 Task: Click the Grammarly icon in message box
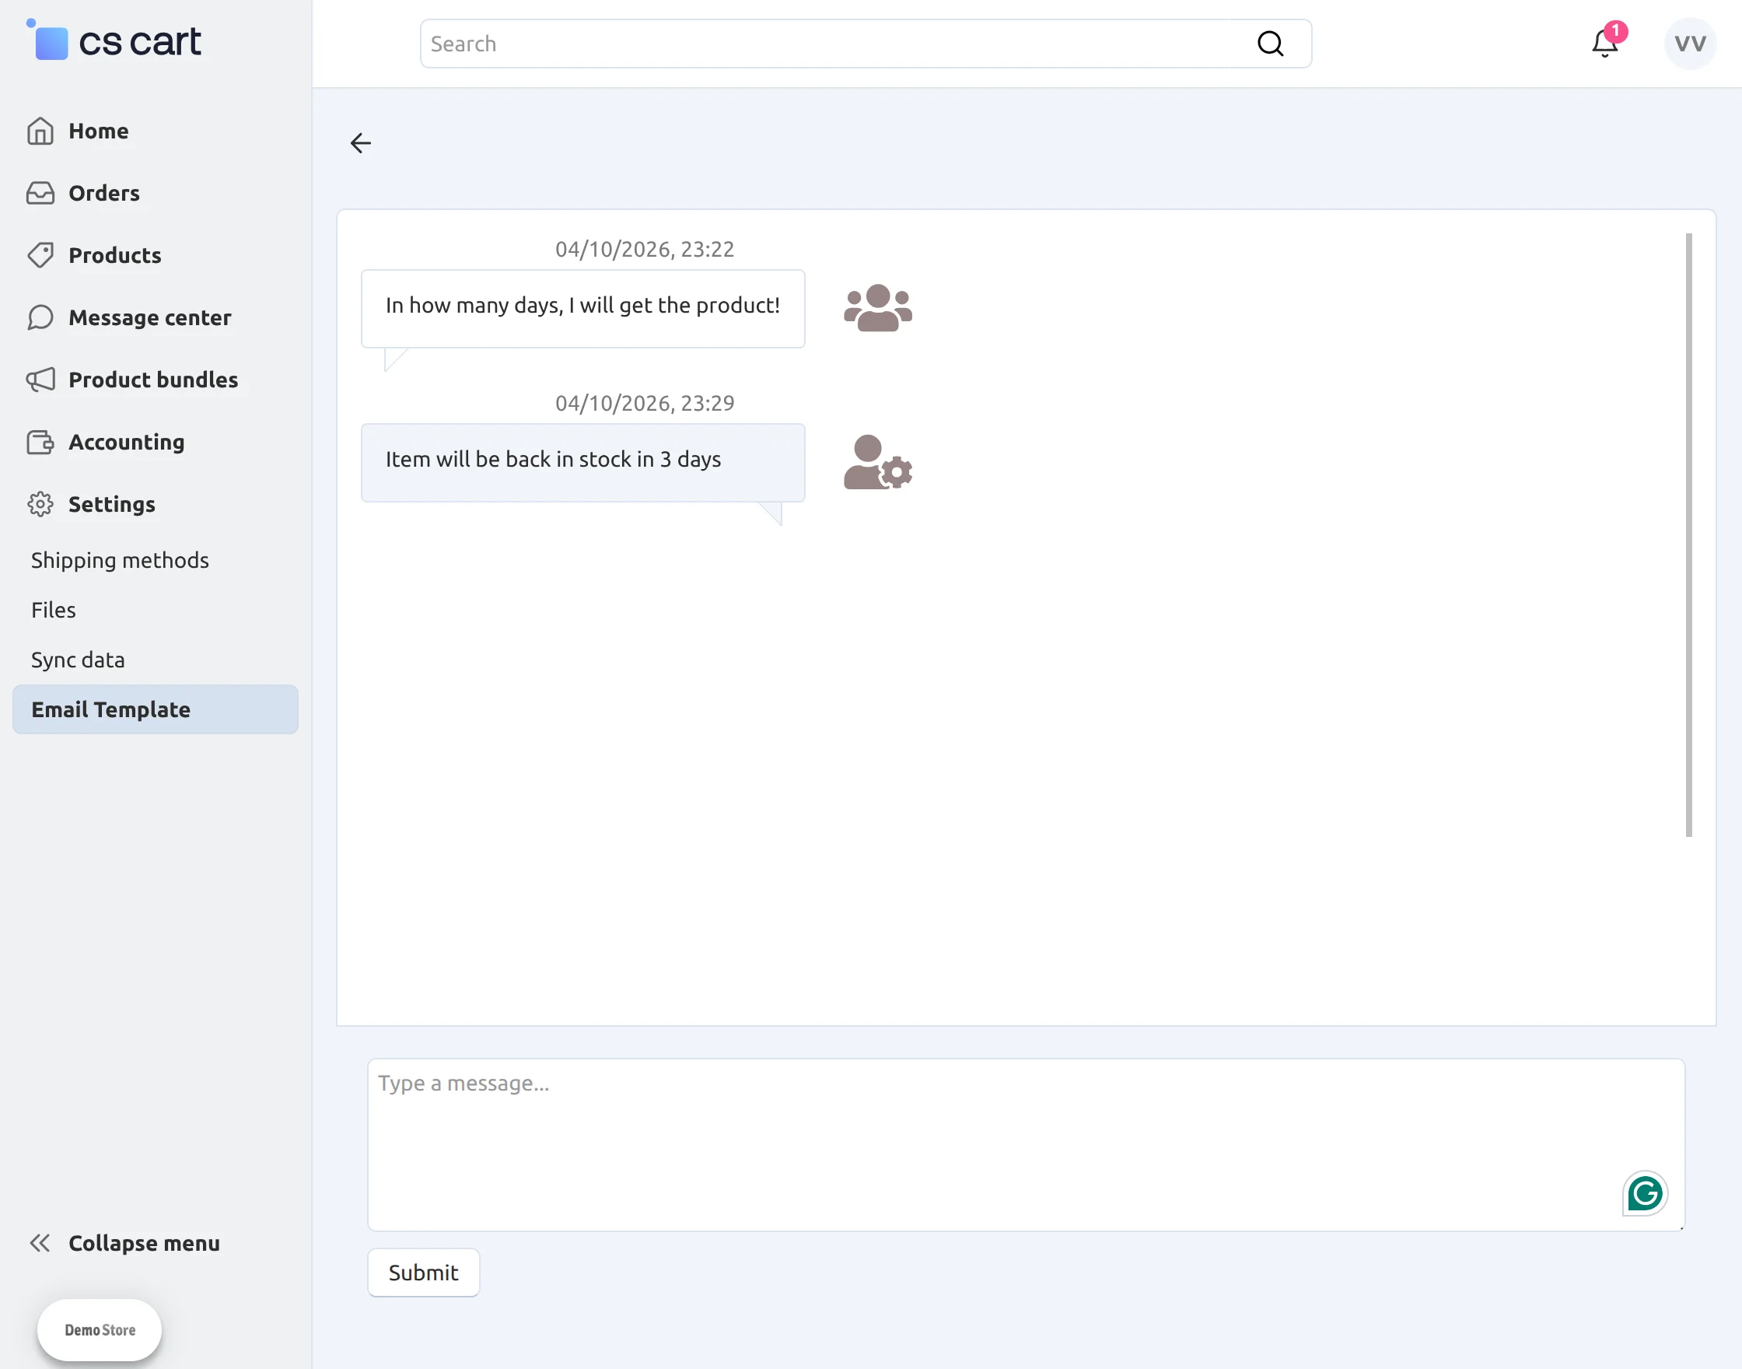click(1645, 1193)
